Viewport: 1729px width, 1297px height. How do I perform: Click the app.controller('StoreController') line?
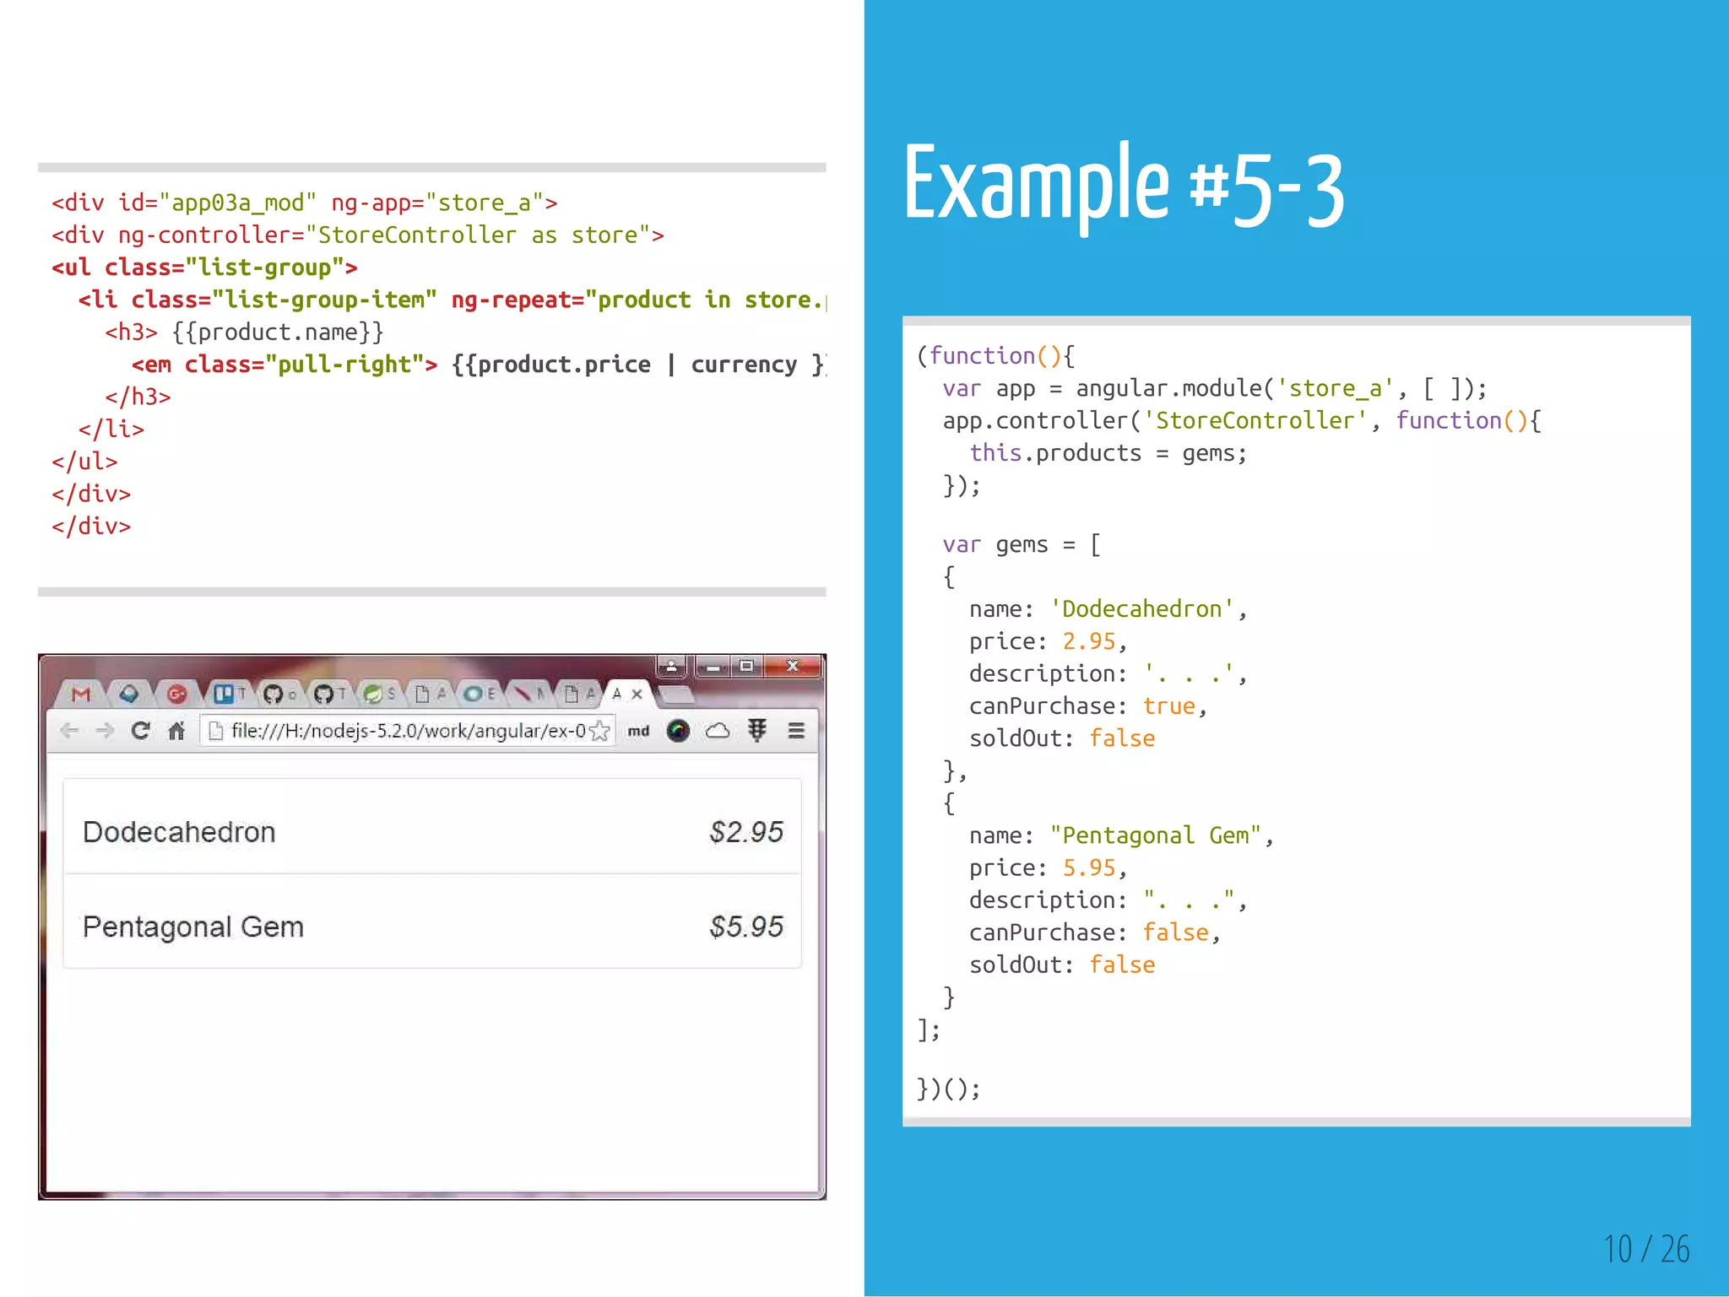(1242, 420)
